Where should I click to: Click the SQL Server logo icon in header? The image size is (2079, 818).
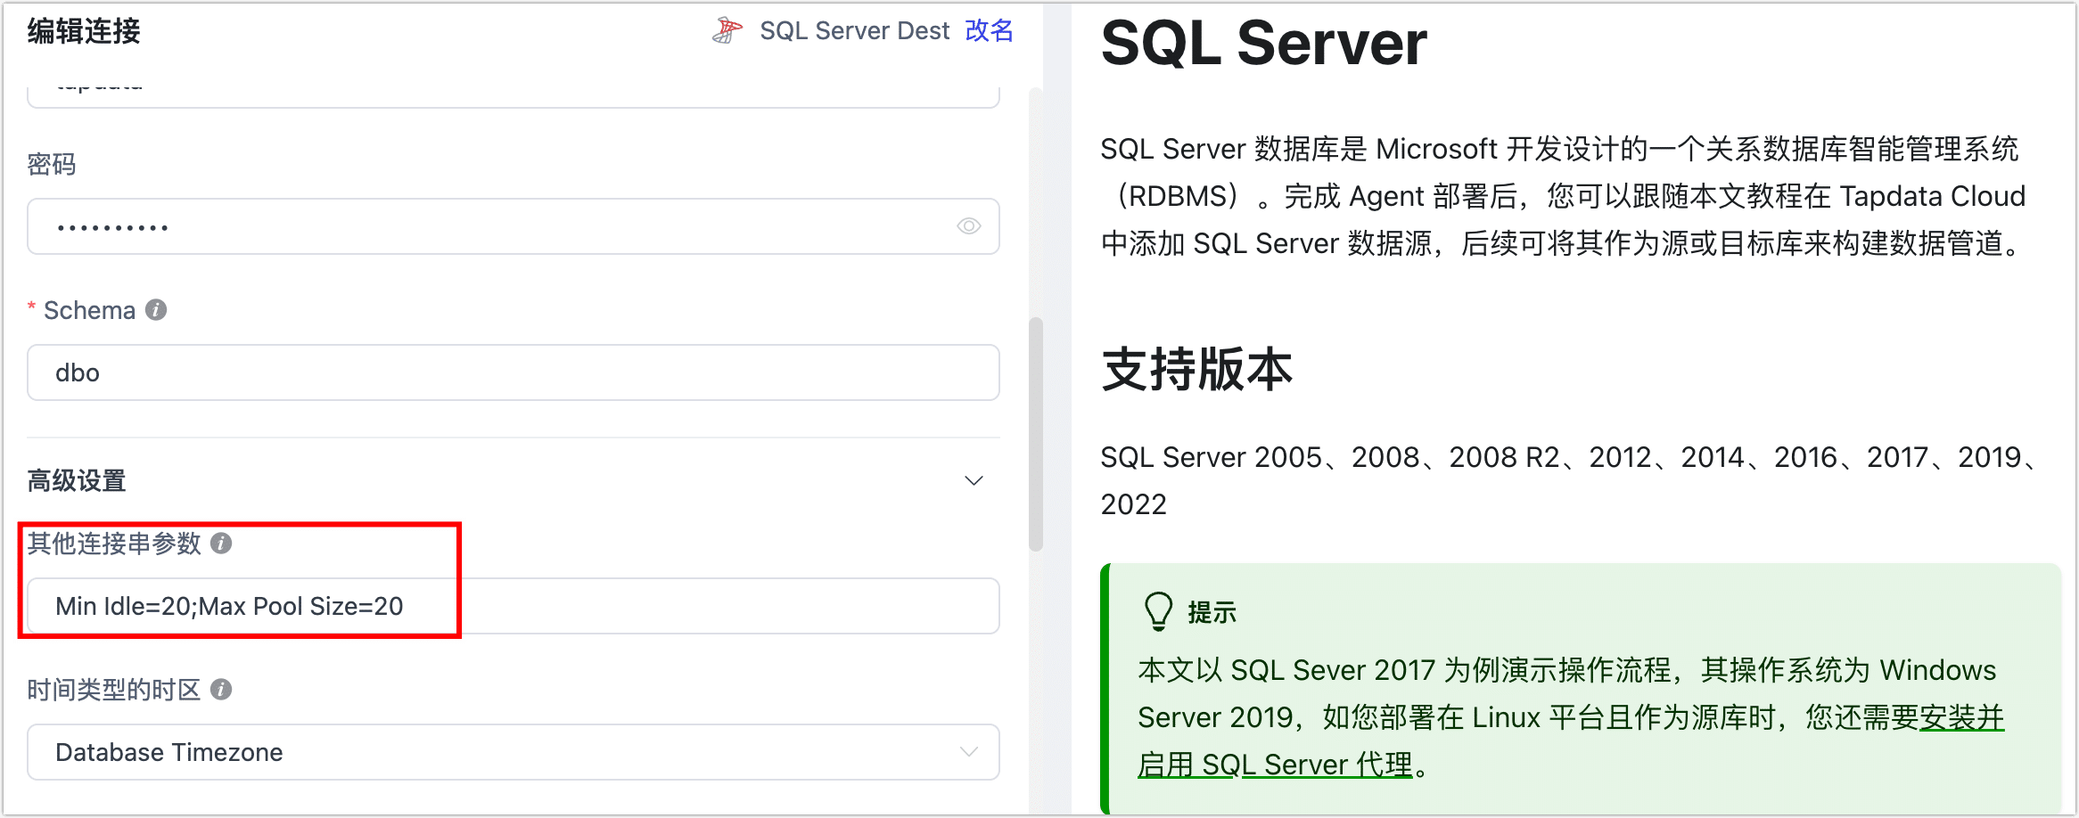tap(727, 30)
